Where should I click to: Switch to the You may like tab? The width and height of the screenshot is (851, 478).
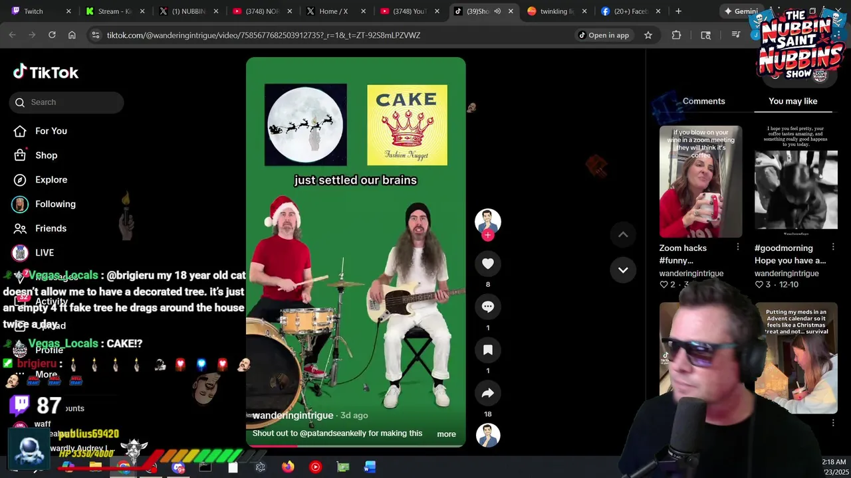point(792,101)
